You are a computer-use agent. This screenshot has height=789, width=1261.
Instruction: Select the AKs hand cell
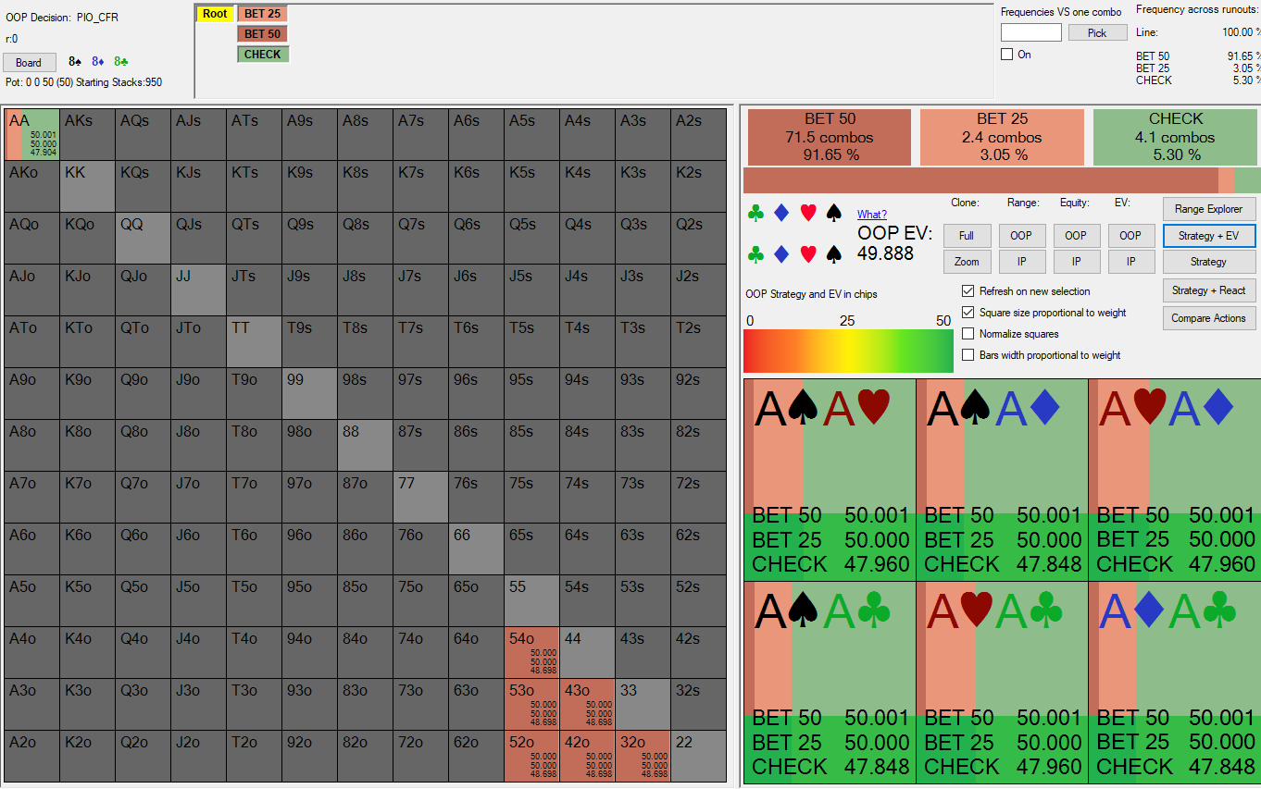(x=88, y=134)
